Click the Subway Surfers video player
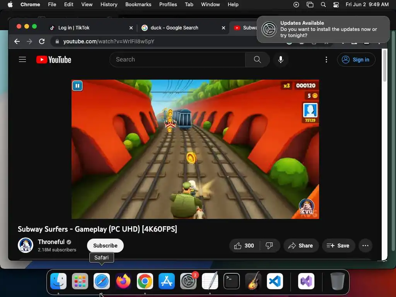 (x=195, y=149)
